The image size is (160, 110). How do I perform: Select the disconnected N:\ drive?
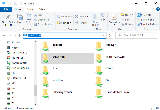11,88
